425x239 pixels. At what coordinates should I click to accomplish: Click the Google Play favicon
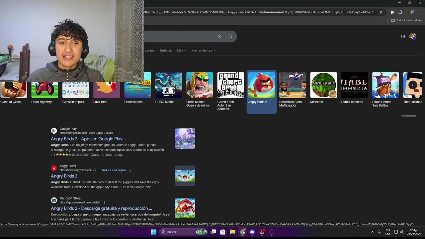point(54,131)
